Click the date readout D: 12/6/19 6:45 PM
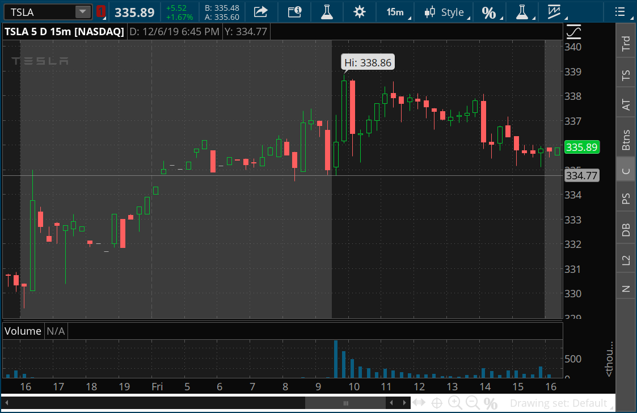The image size is (637, 413). coord(174,32)
